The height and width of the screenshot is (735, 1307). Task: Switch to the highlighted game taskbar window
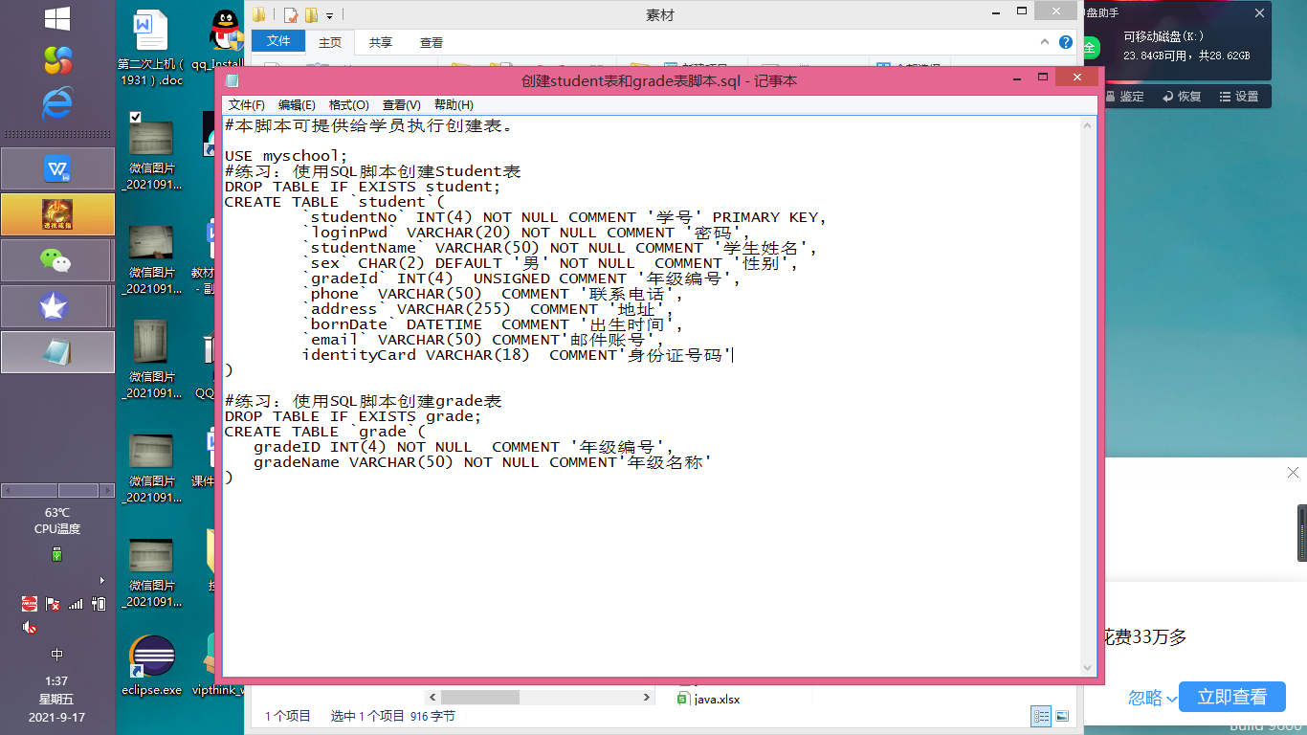[x=57, y=214]
